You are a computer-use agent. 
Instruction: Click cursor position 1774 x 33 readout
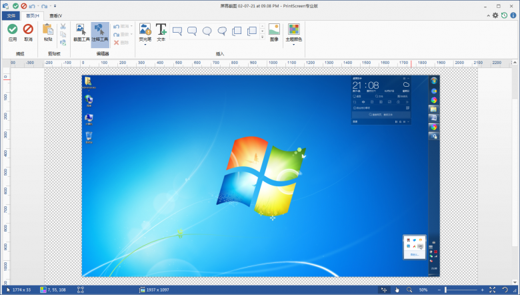(x=19, y=290)
